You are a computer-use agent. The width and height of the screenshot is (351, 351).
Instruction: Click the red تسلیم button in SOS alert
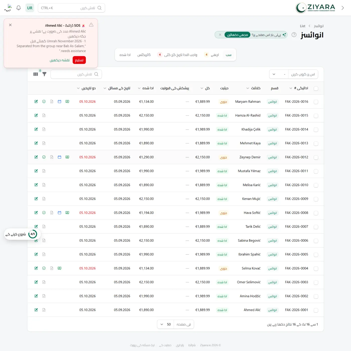point(79,60)
